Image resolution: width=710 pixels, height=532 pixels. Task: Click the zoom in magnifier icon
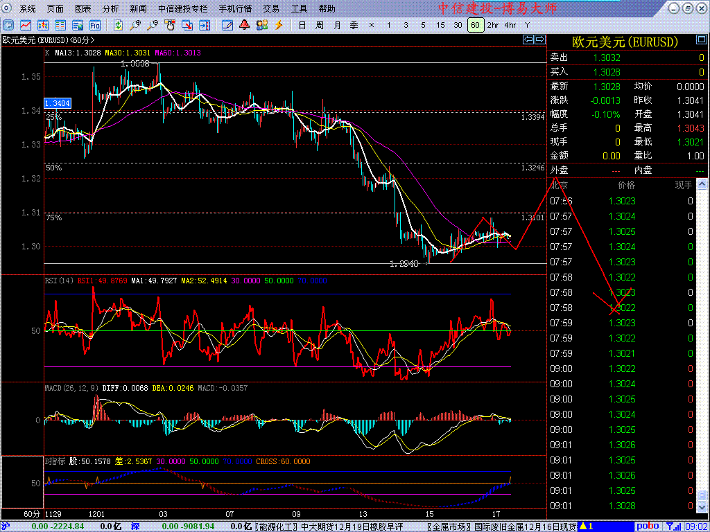(x=135, y=25)
